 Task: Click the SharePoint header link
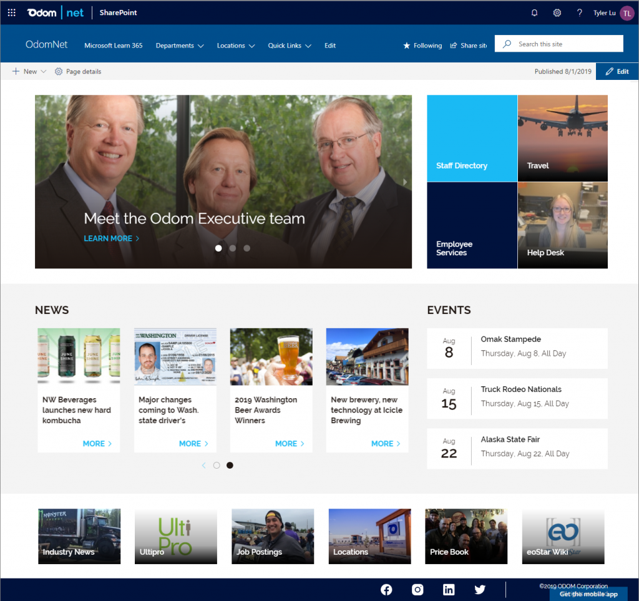coord(118,12)
